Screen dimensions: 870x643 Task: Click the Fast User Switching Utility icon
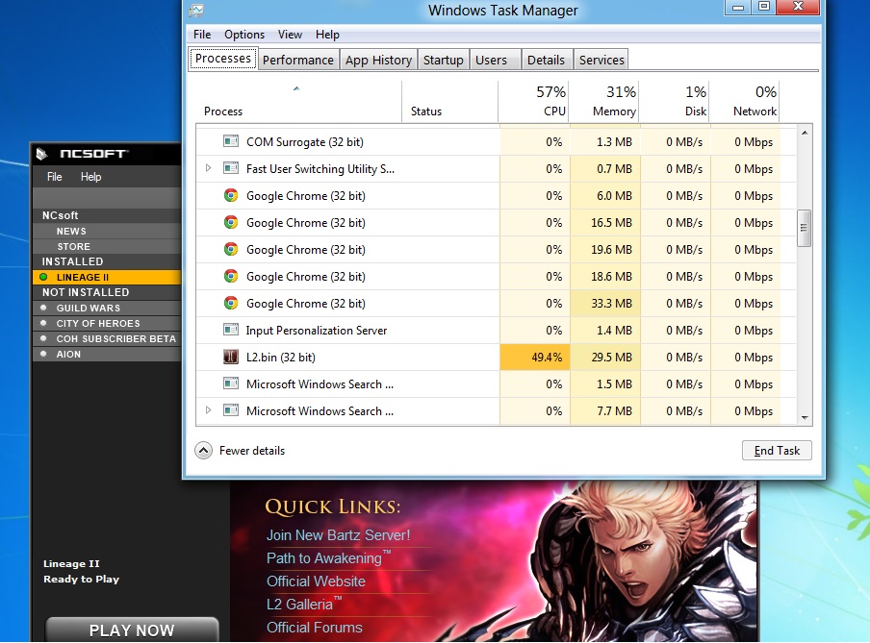(231, 168)
